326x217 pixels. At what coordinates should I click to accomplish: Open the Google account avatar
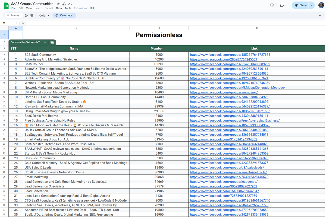point(321,5)
